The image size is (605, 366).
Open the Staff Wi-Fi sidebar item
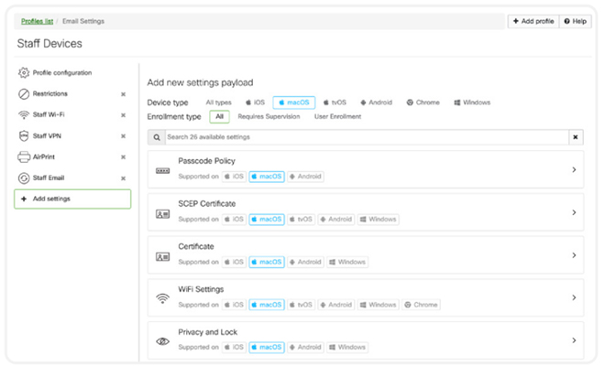click(x=49, y=114)
